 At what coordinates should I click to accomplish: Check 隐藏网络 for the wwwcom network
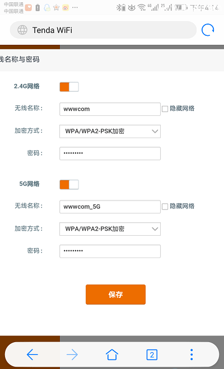pos(165,109)
